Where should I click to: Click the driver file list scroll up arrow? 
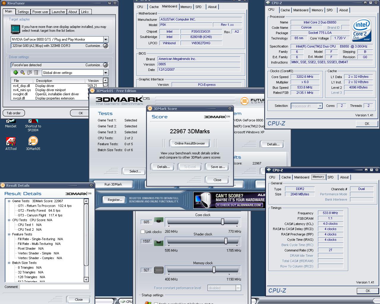click(105, 80)
